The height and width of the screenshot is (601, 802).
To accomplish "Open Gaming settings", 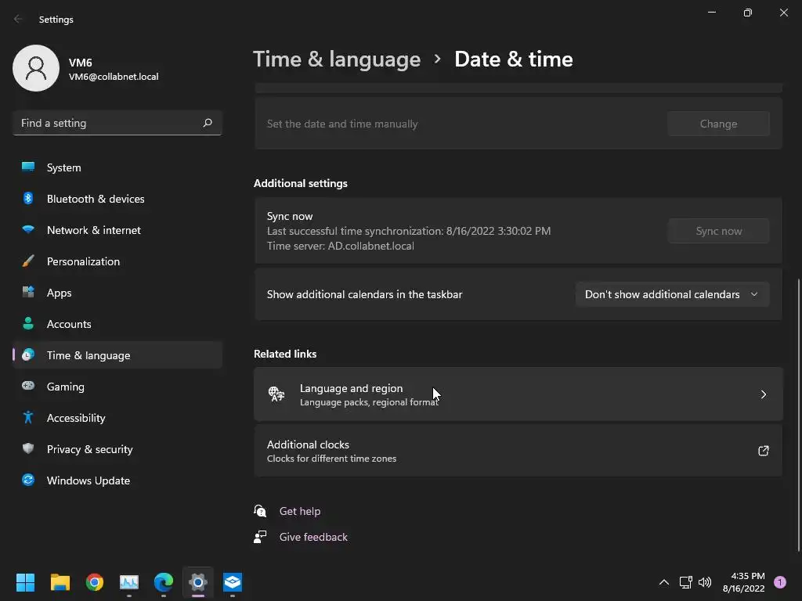I will click(x=117, y=387).
